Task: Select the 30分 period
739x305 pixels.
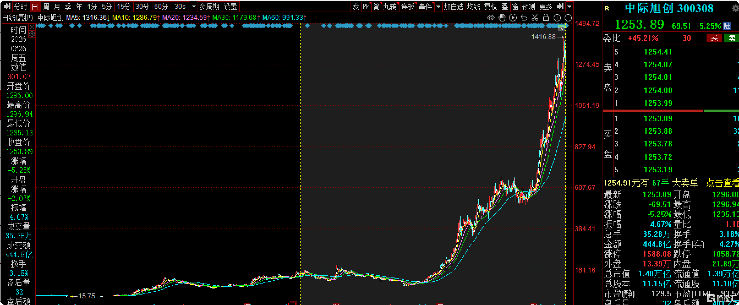Action: (142, 7)
